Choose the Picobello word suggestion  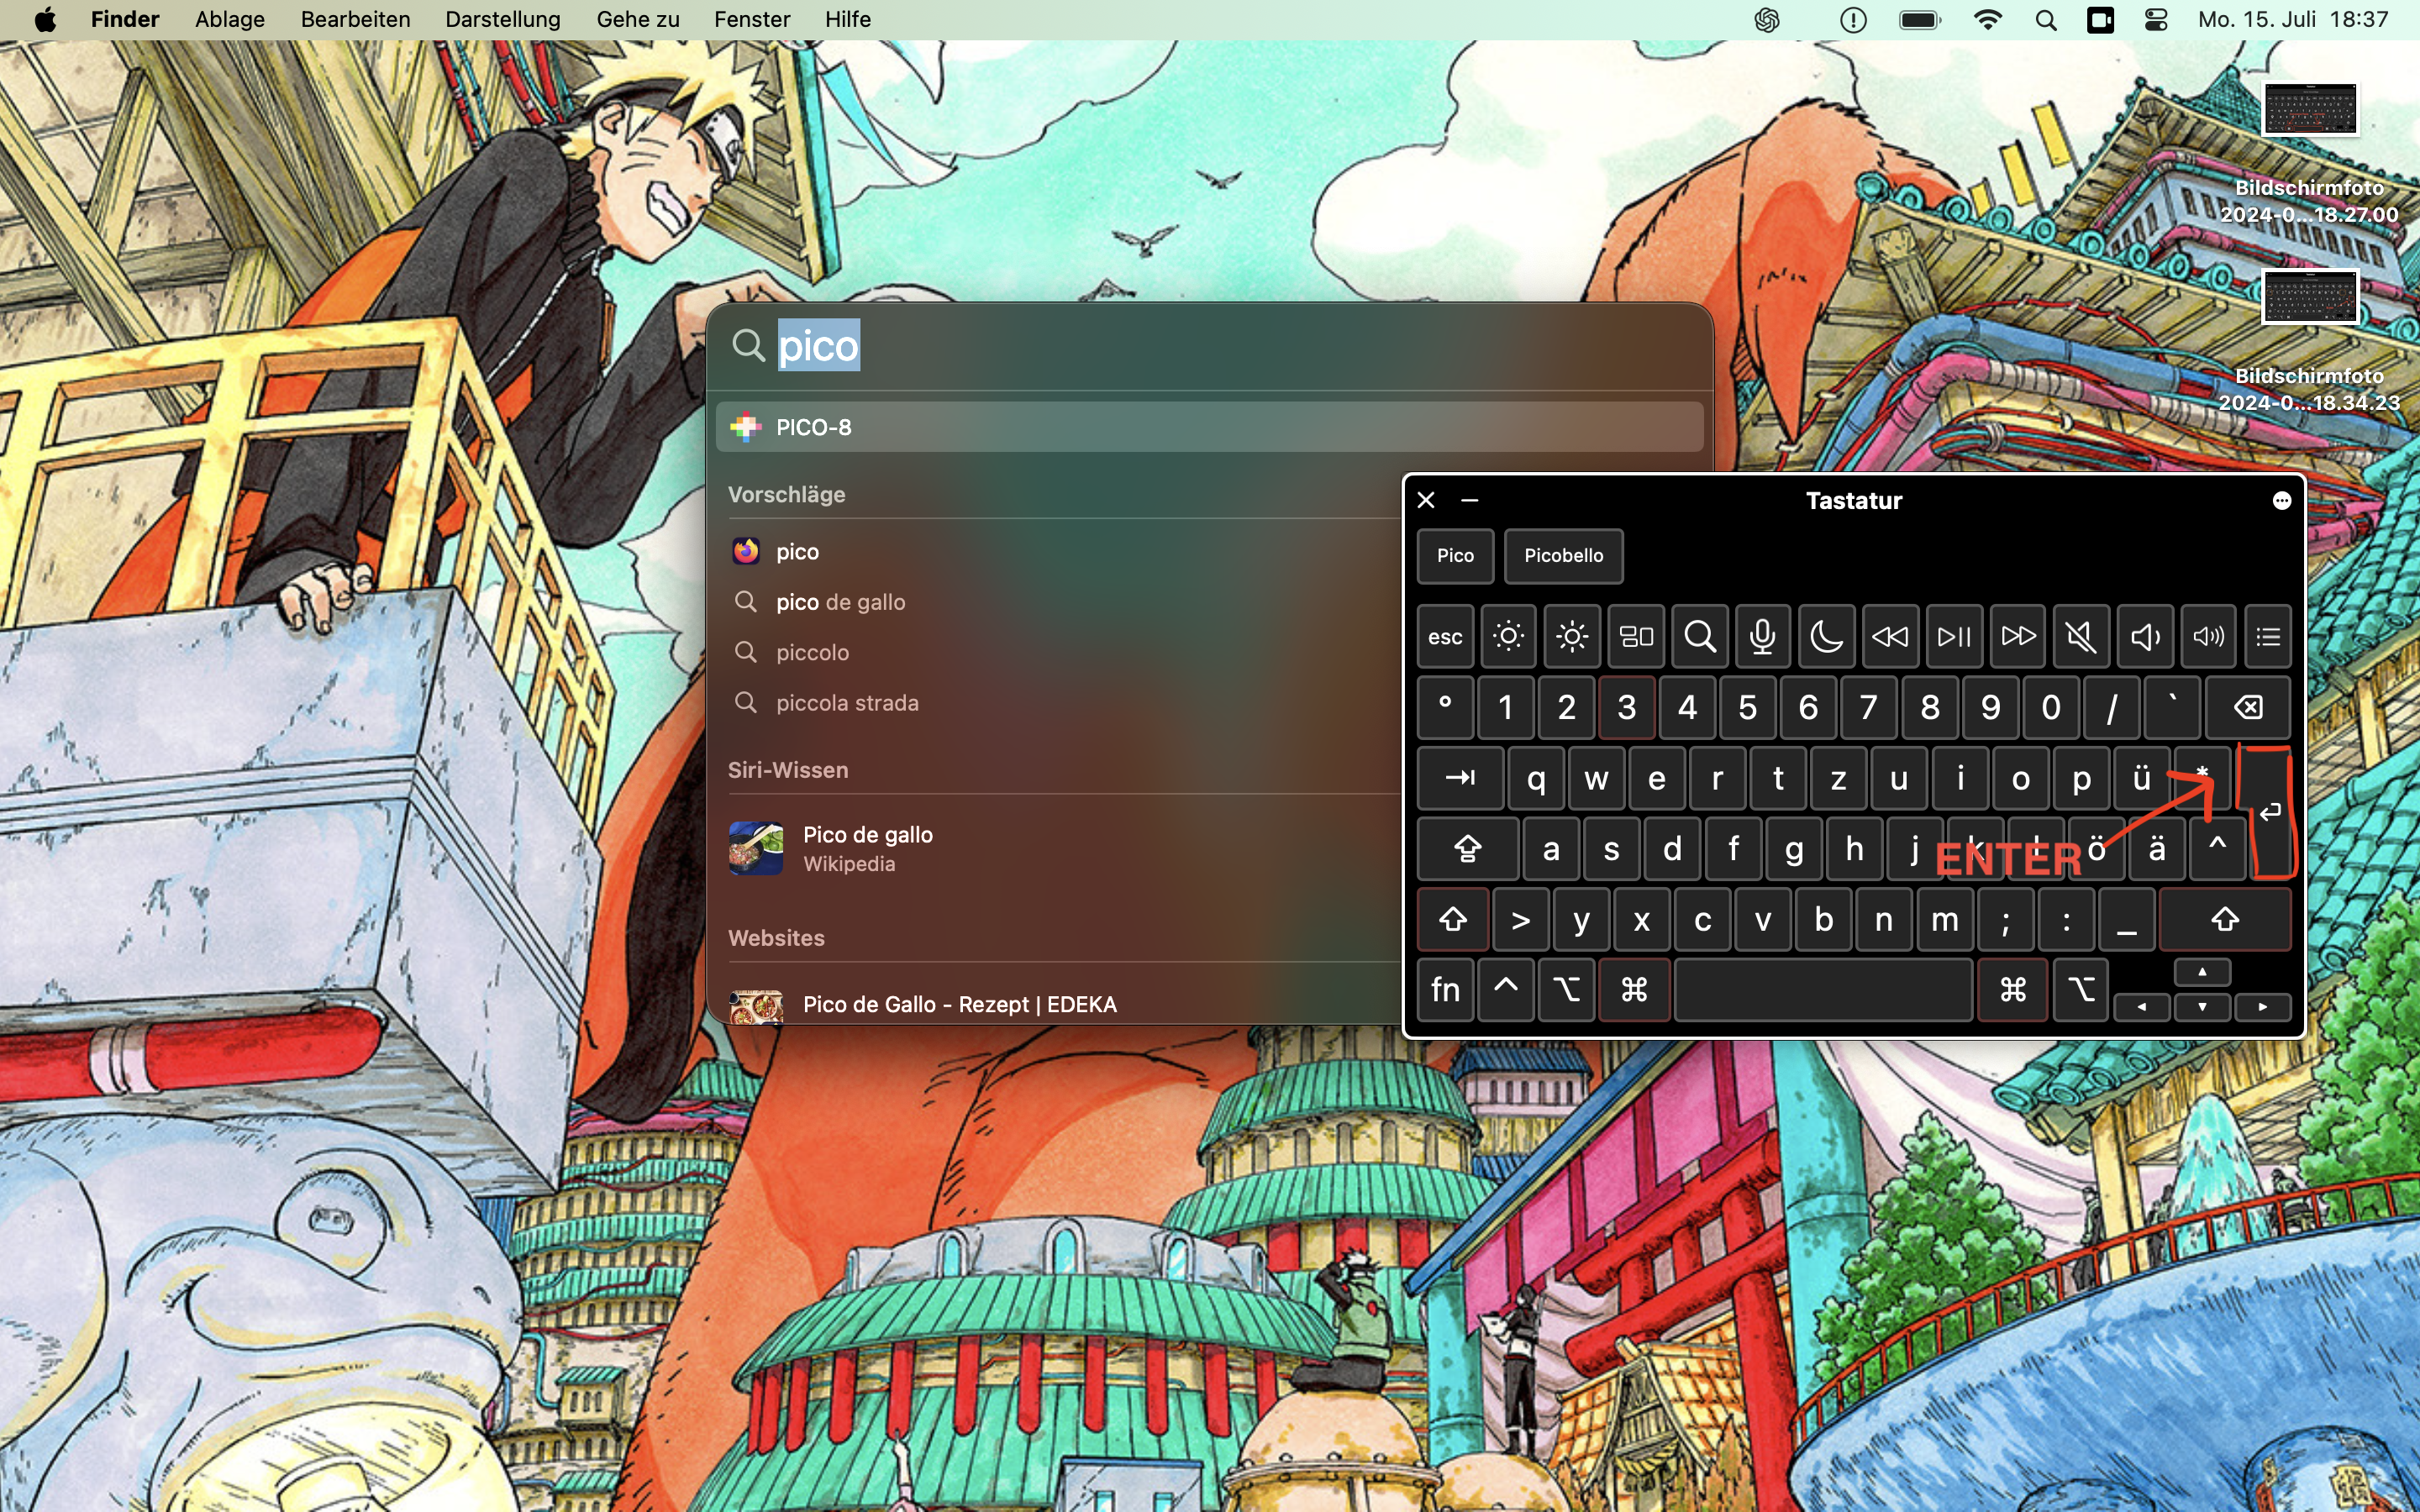(x=1563, y=556)
